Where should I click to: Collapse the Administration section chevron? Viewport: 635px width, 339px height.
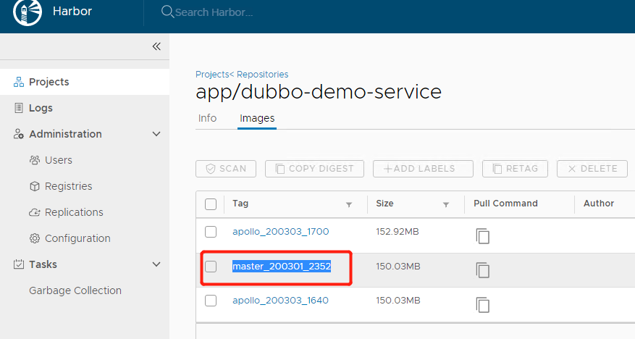click(x=156, y=134)
